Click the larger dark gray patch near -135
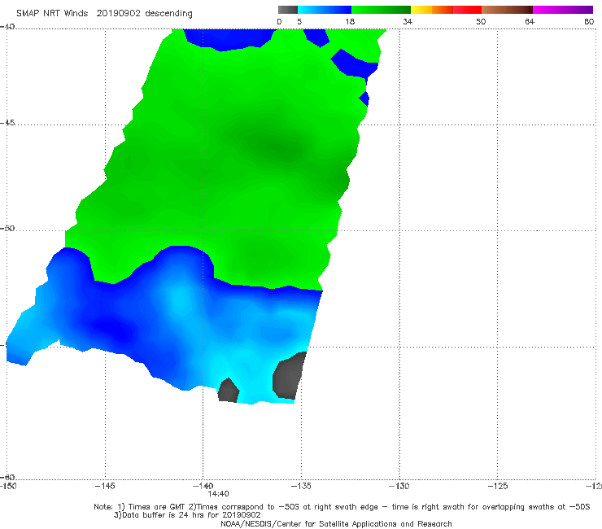The width and height of the screenshot is (602, 529). 289,377
